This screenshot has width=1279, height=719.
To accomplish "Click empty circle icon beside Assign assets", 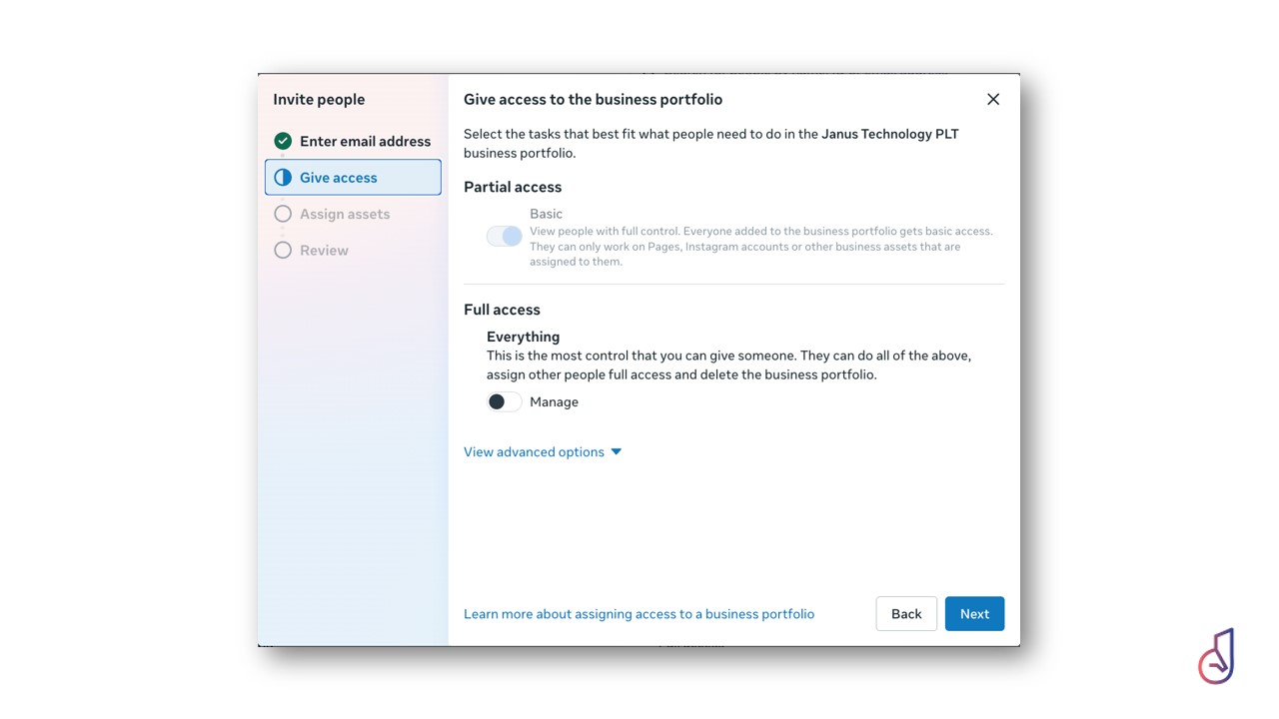I will [x=283, y=214].
